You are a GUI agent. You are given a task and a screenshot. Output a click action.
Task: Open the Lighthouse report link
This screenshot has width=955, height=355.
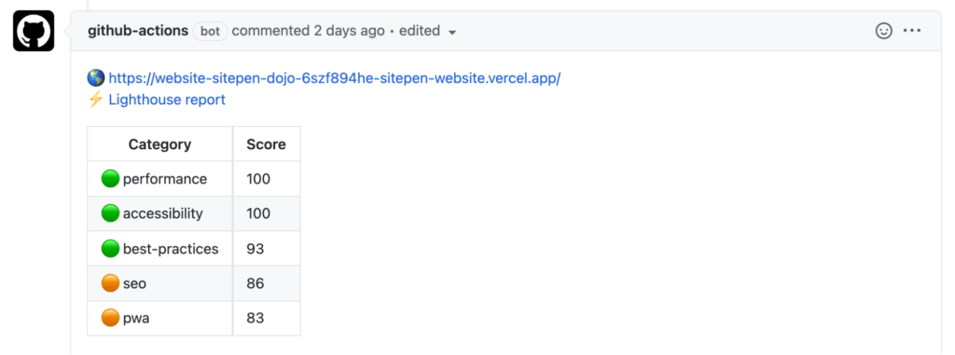(x=167, y=100)
